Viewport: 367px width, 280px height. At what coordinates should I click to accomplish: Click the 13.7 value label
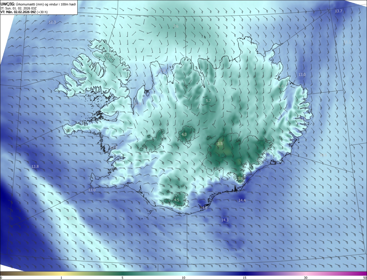[339, 11]
